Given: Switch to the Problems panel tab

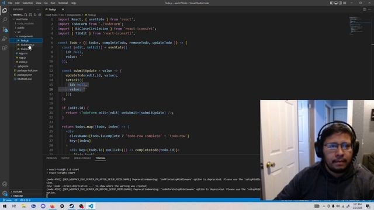Looking at the screenshot, I should click(x=51, y=158).
